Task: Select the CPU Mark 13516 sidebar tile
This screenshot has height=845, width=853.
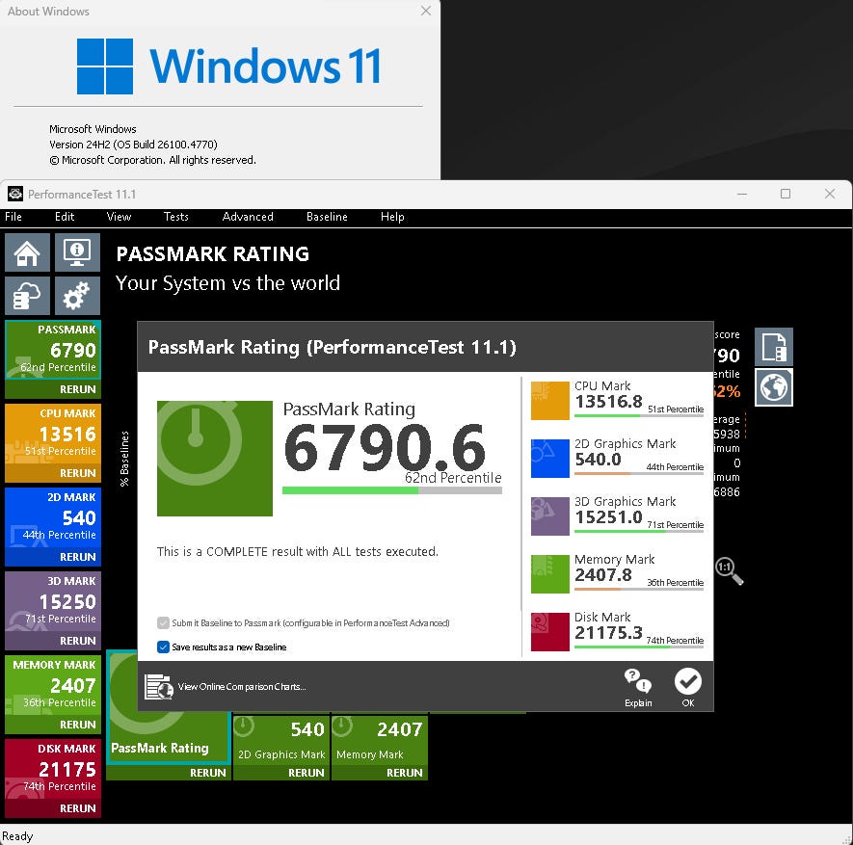Action: [x=53, y=434]
